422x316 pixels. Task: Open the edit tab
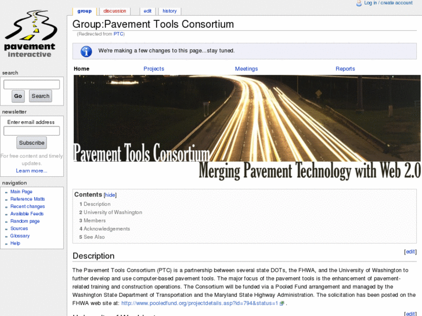147,11
